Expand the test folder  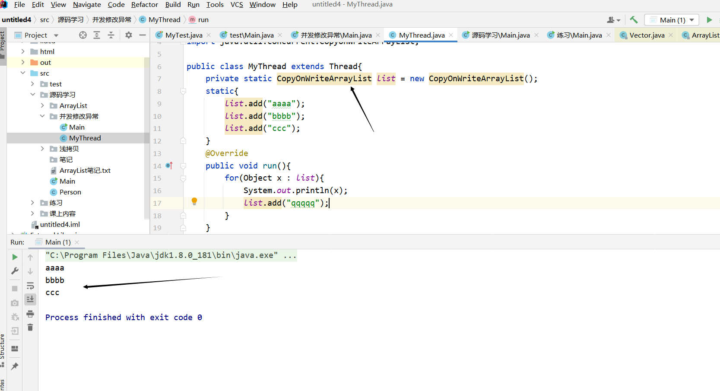click(x=32, y=84)
